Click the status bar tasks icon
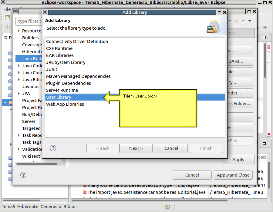This screenshot has width=273, height=212. 167,207
